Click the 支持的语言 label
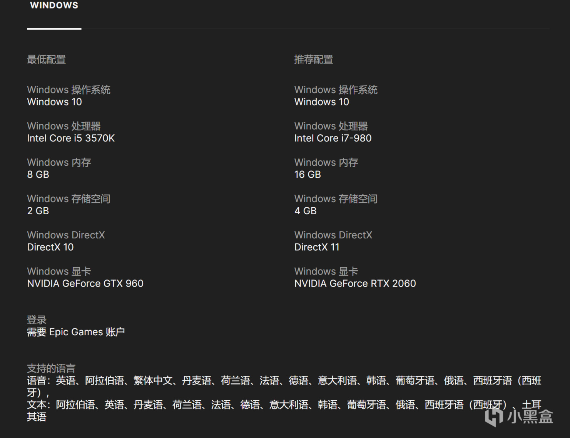The height and width of the screenshot is (438, 570). (51, 368)
